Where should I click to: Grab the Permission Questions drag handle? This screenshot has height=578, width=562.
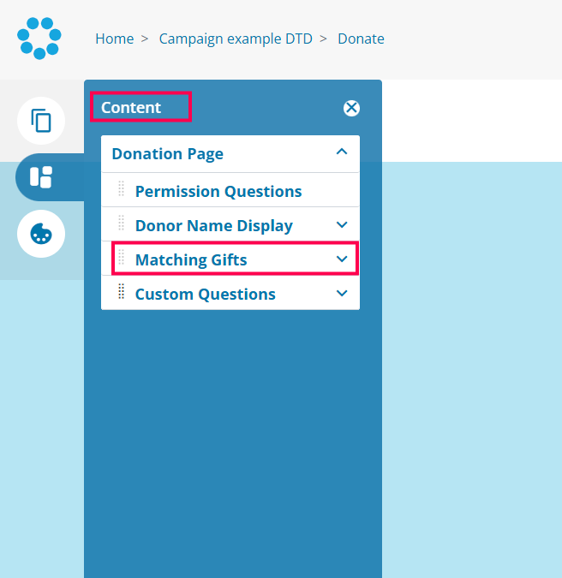pos(121,190)
